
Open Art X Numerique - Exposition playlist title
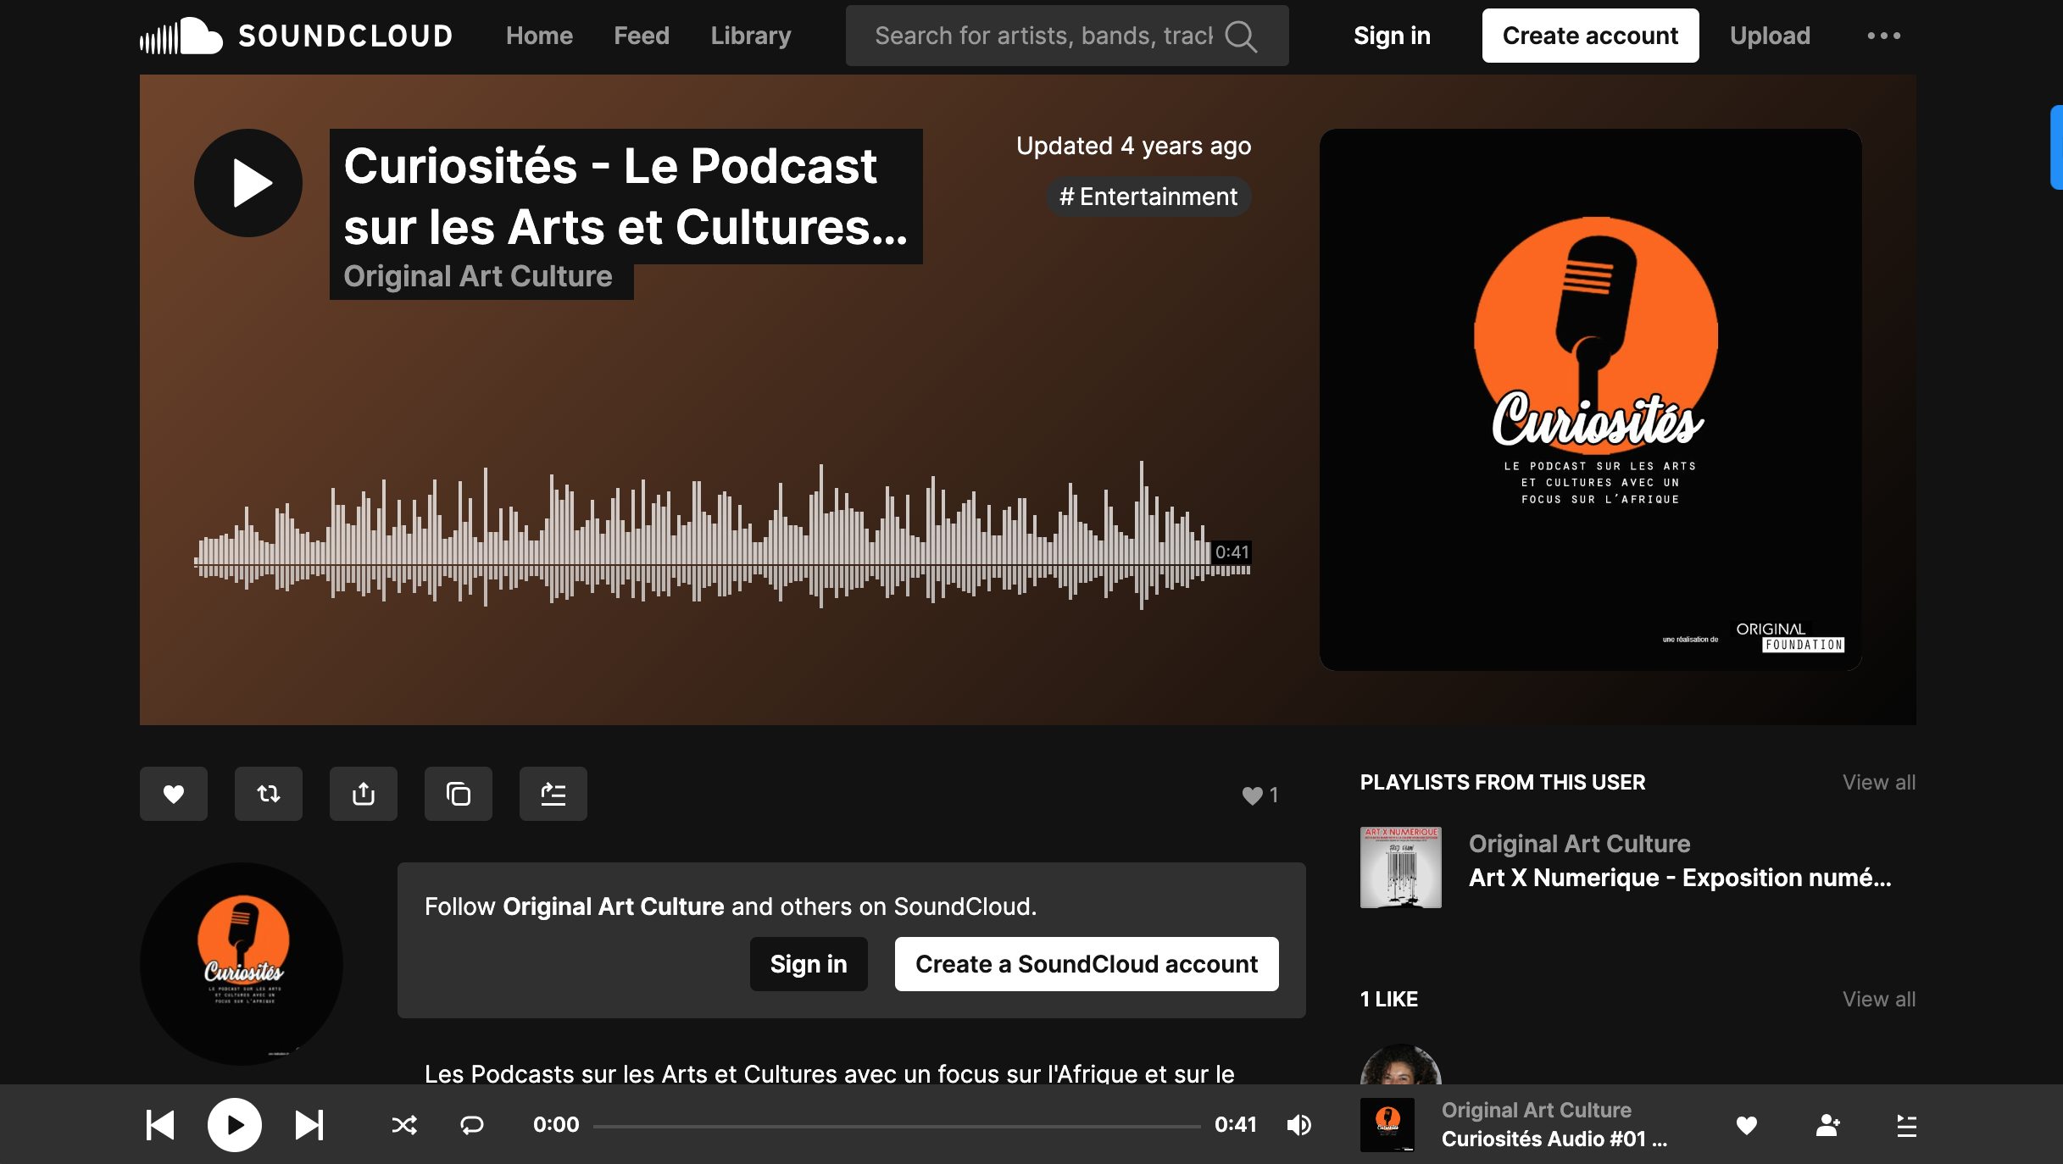coord(1680,878)
